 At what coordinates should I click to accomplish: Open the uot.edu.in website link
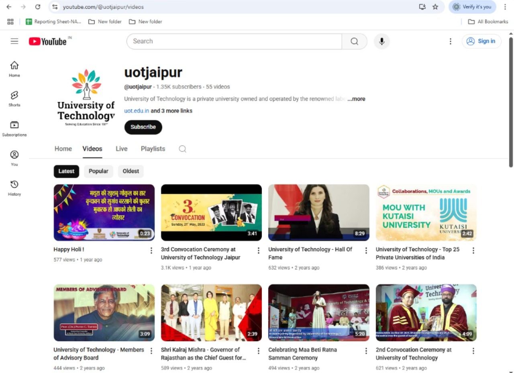(x=137, y=111)
